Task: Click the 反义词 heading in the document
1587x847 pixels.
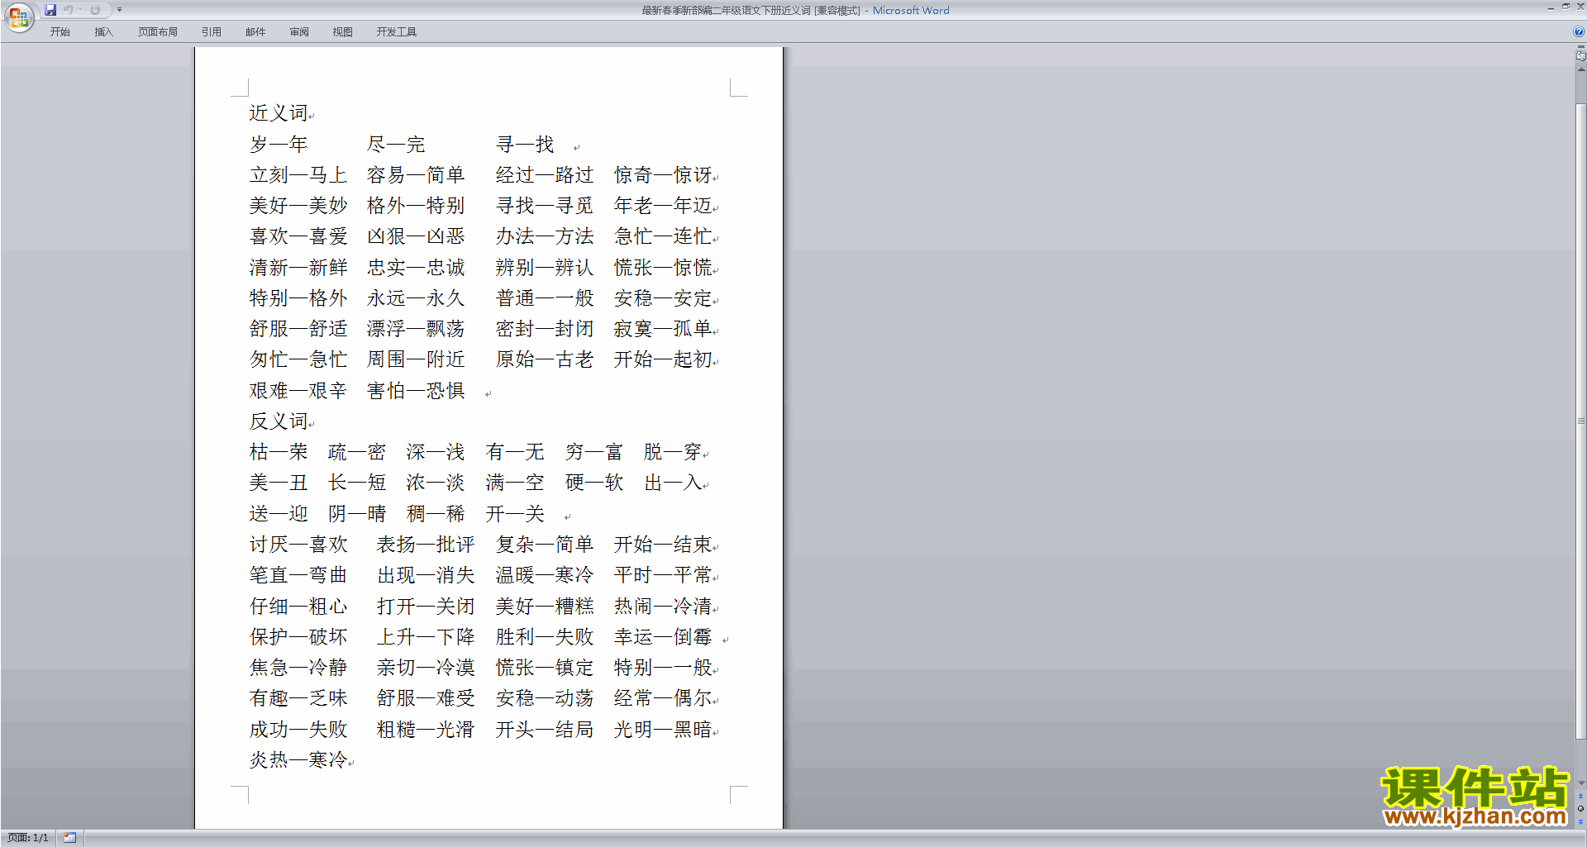Action: point(279,421)
